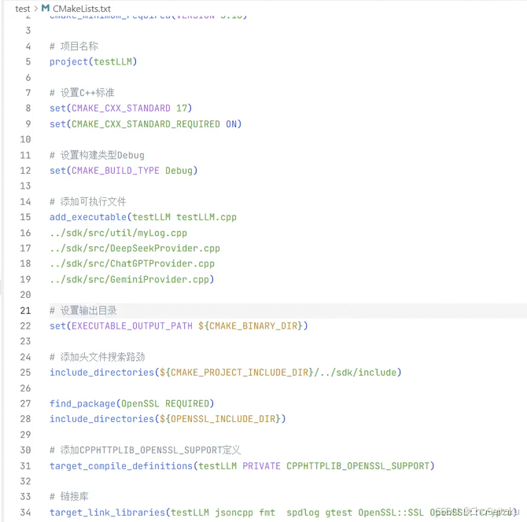Click the 'test' breadcrumb folder
The height and width of the screenshot is (522, 527).
pos(23,9)
